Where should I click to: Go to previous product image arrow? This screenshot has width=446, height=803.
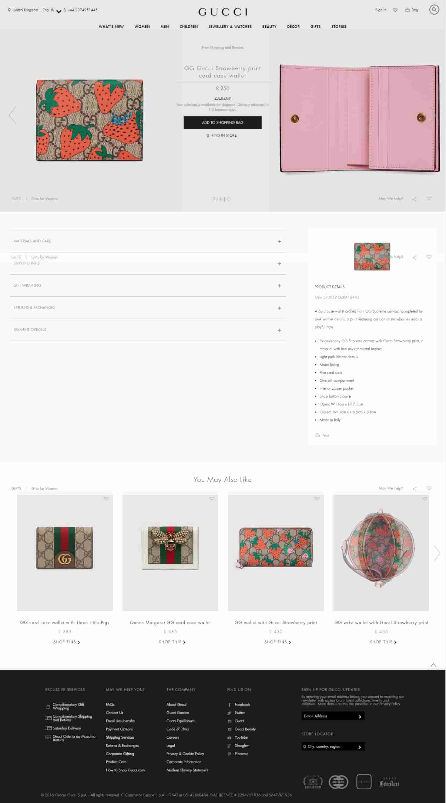(12, 115)
